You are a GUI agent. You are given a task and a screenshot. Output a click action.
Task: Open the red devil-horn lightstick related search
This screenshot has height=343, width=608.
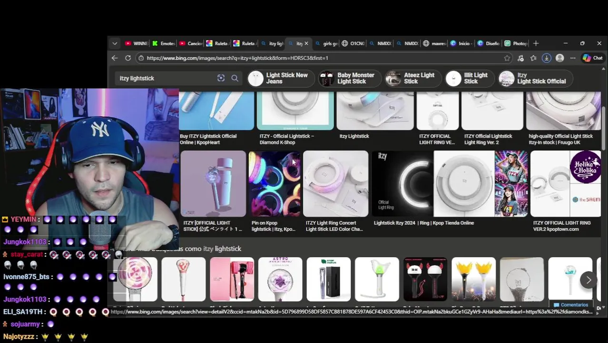(425, 279)
